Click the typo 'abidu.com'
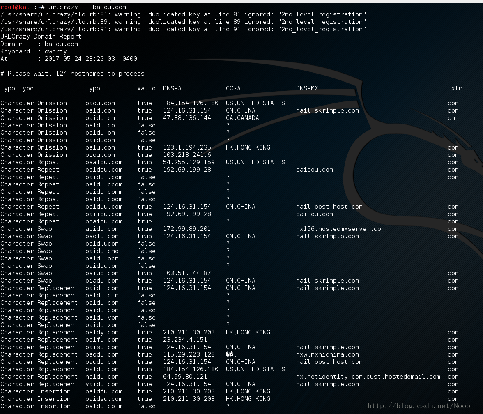 click(102, 228)
